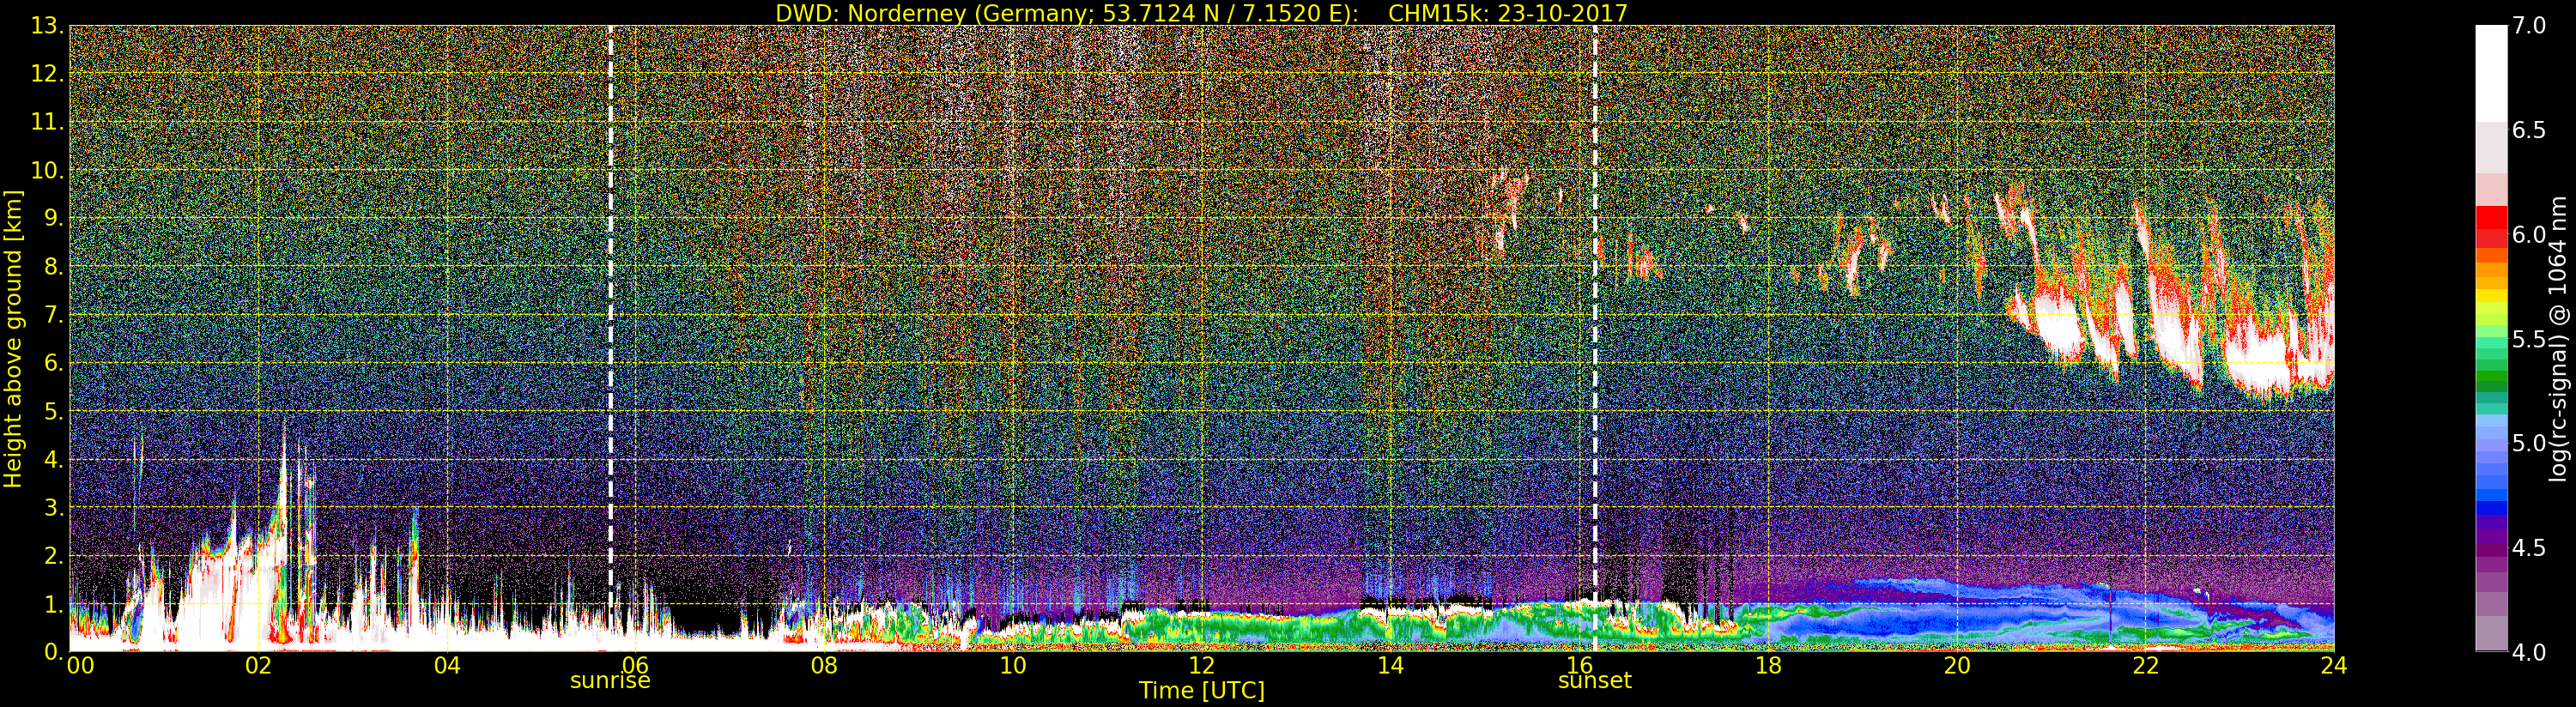Click the 'Time [UTC]' axis label
The height and width of the screenshot is (707, 2576).
point(1202,691)
